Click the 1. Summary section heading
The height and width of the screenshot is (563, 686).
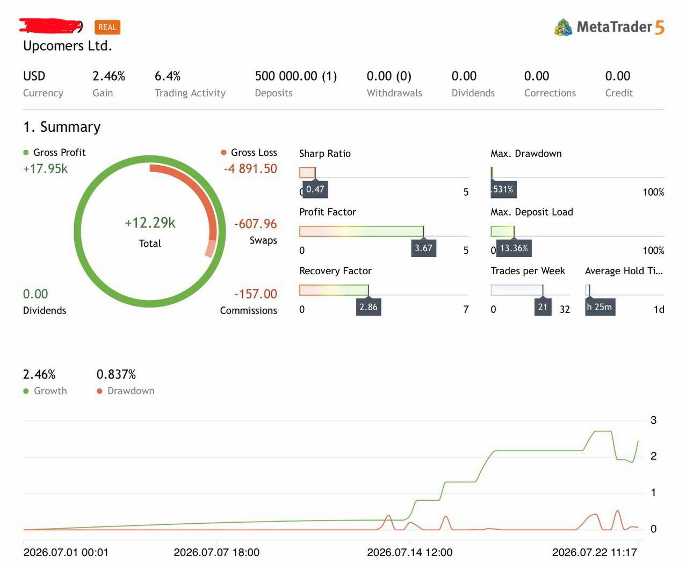[62, 127]
